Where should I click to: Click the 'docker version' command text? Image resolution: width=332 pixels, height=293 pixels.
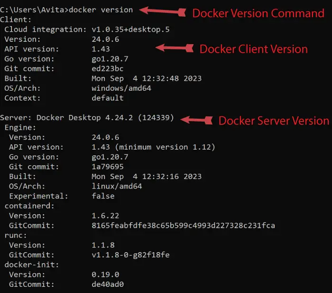click(x=101, y=10)
